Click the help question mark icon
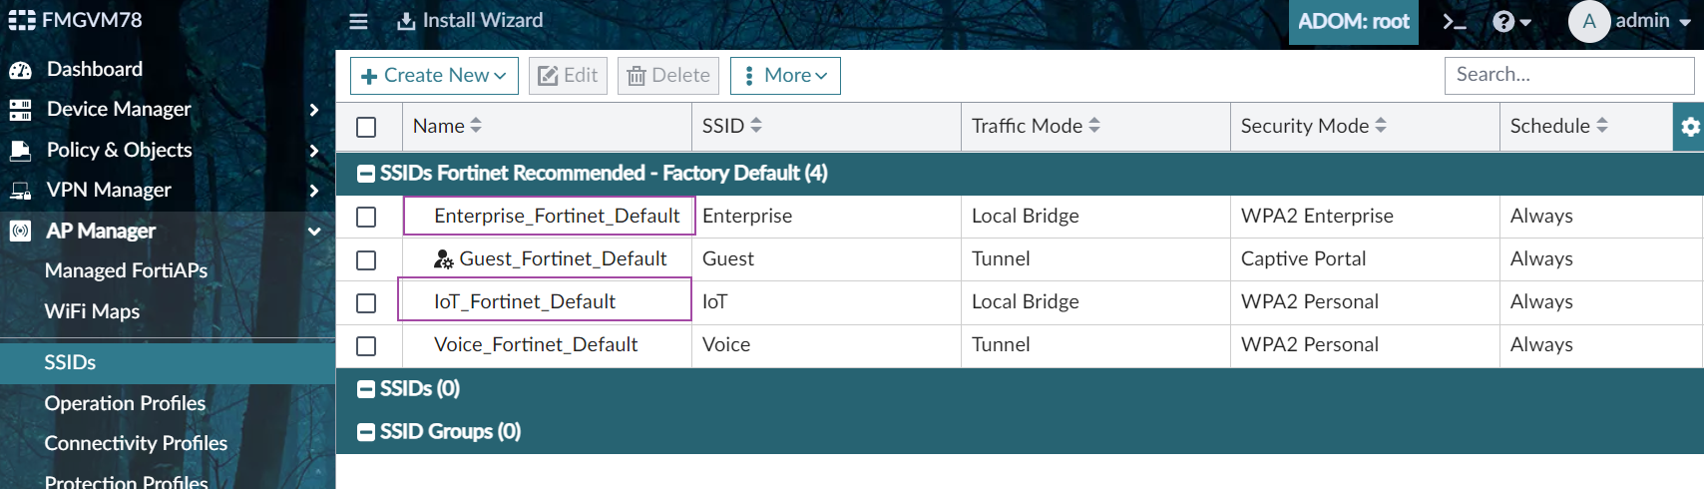The height and width of the screenshot is (489, 1704). [1503, 21]
